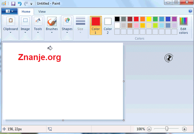Image resolution: width=194 pixels, height=134 pixels.
Task: Click the zoom slider handle
Action: (x=167, y=129)
